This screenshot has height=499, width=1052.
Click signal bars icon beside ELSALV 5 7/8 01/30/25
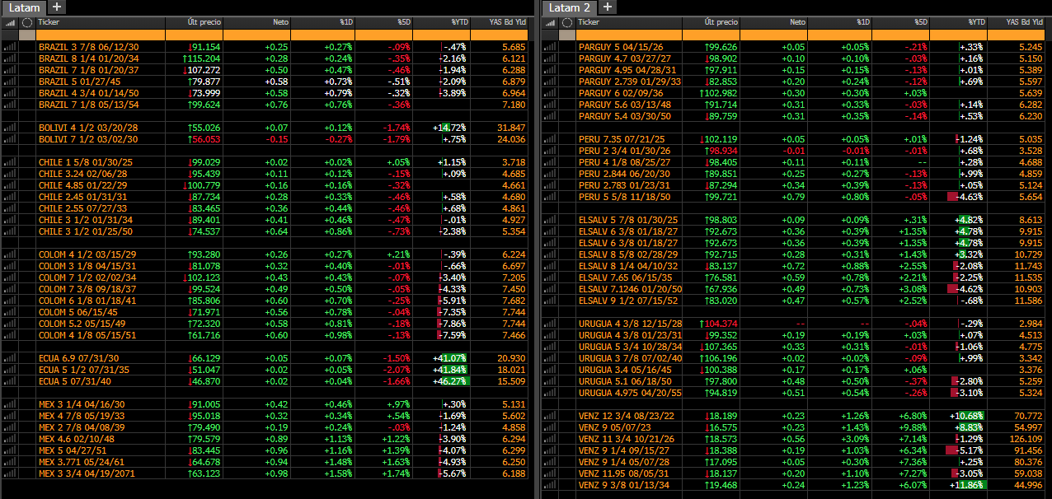pos(550,220)
